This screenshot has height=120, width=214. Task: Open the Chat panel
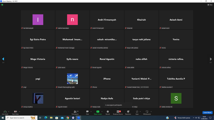coord(87,112)
